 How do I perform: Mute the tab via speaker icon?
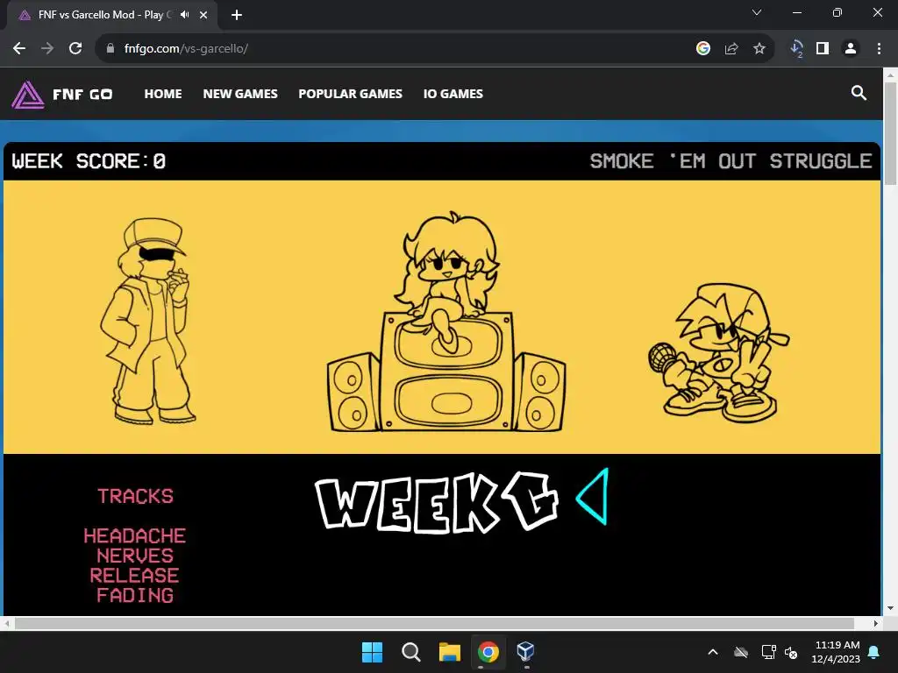184,15
